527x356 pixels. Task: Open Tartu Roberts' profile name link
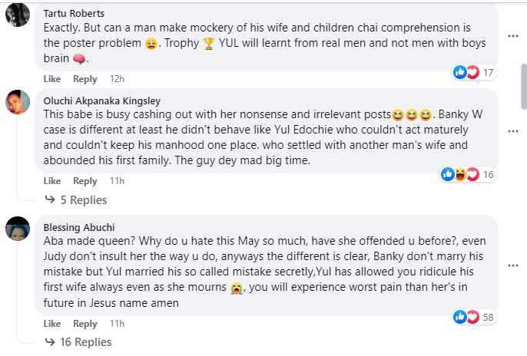click(75, 14)
